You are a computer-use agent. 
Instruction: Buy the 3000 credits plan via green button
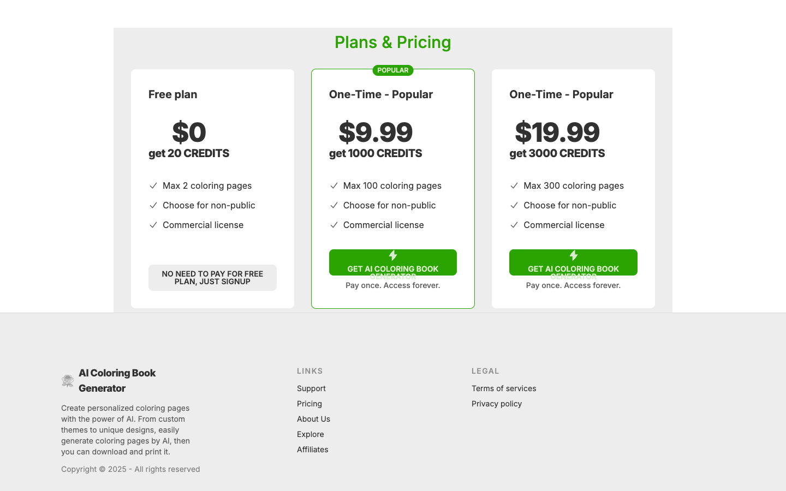point(573,262)
